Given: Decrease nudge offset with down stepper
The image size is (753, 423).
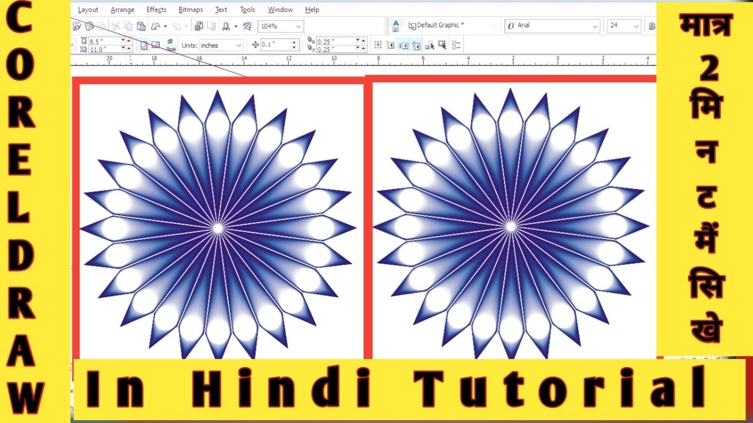Looking at the screenshot, I should 294,48.
